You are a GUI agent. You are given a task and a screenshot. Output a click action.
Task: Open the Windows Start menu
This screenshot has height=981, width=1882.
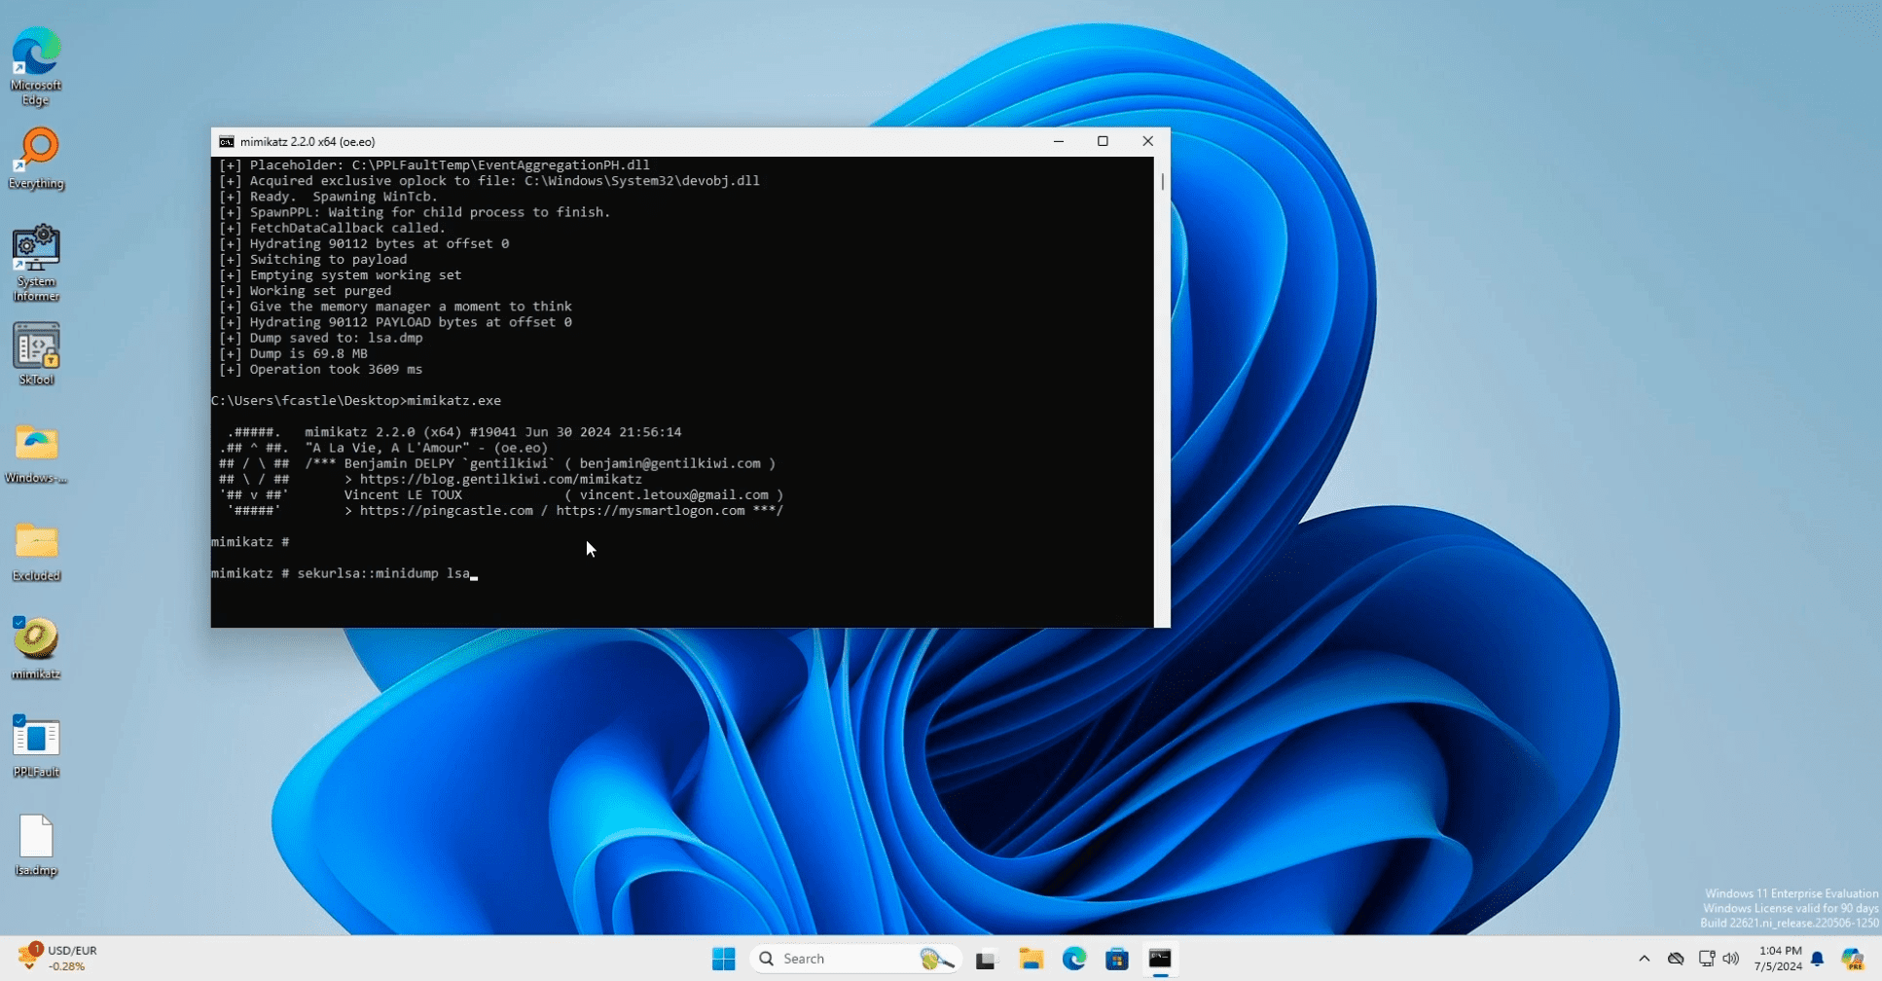(x=723, y=959)
